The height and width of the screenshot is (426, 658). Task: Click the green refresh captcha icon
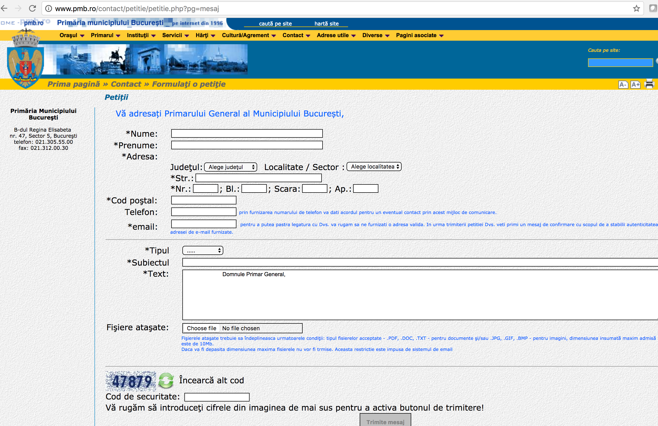click(166, 380)
